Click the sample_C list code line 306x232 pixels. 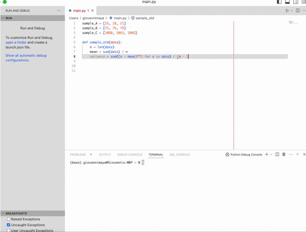110,33
